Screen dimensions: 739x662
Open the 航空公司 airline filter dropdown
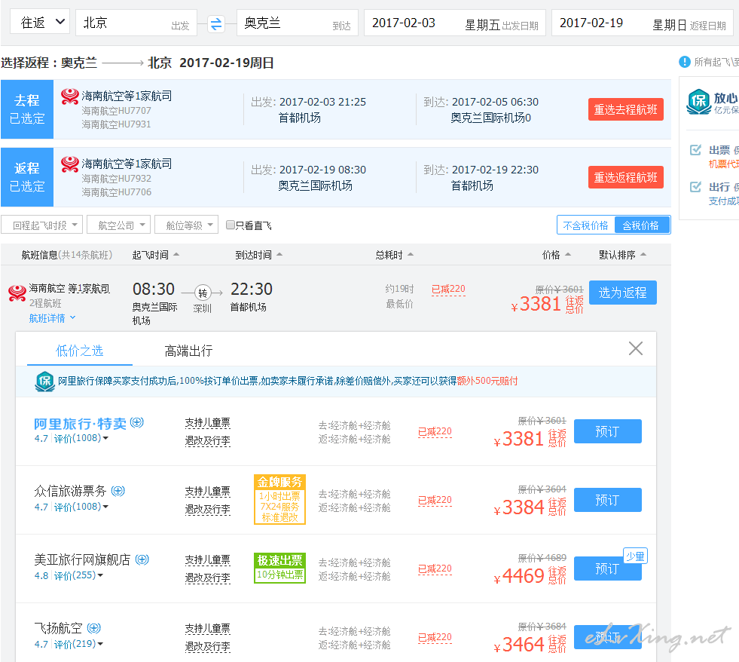pyautogui.click(x=119, y=225)
